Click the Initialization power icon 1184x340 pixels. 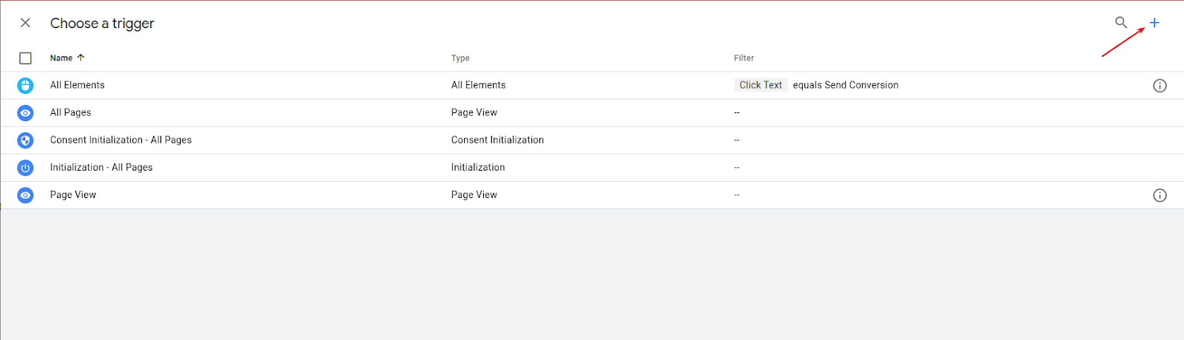point(25,168)
